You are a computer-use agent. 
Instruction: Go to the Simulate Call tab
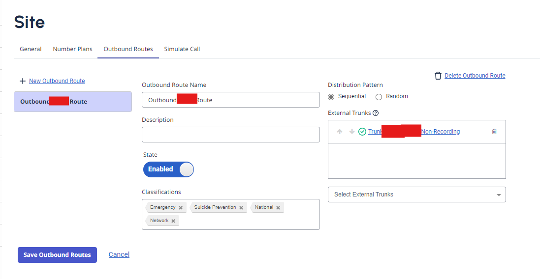click(182, 49)
